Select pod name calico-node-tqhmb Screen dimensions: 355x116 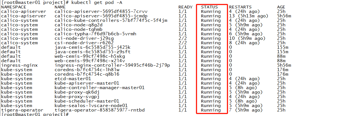point(79,29)
